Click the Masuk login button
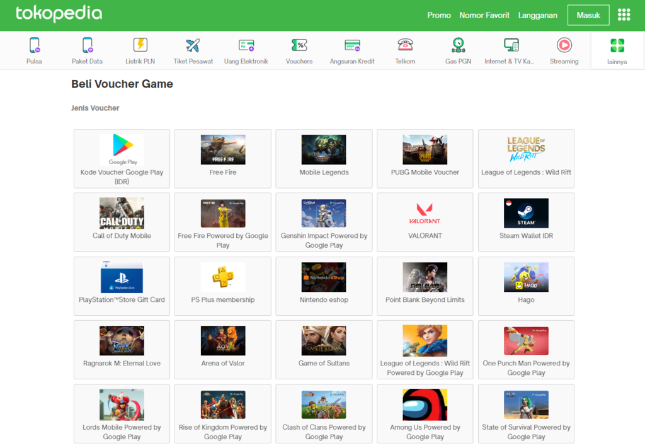645x446 pixels. (588, 15)
